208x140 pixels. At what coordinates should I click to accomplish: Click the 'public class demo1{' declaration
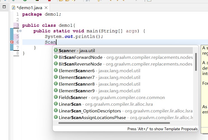tap(49, 25)
